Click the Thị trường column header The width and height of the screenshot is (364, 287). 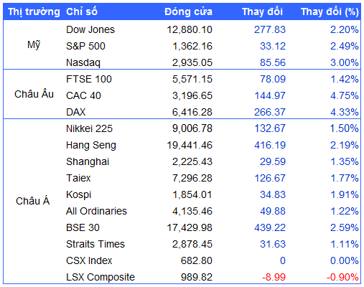(x=34, y=11)
